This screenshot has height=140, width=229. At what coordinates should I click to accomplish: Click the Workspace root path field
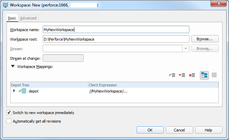point(116,39)
